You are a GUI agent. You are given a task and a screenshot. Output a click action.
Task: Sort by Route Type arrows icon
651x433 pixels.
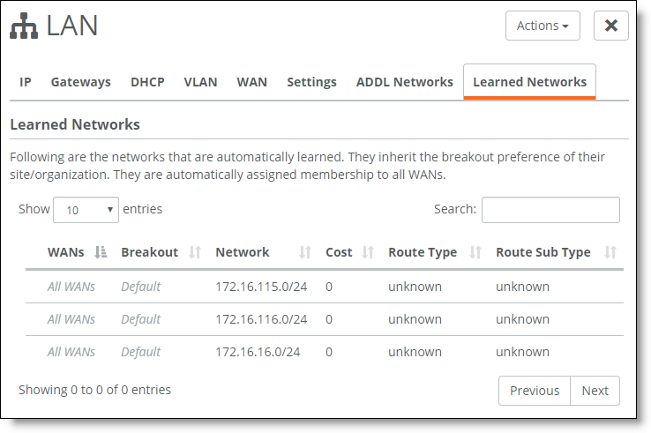point(475,252)
